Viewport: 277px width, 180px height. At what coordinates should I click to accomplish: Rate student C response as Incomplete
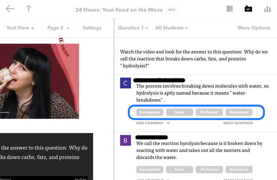[x=150, y=112]
